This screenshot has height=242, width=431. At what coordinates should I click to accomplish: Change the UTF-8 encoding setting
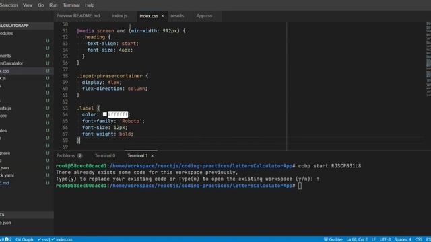point(385,239)
